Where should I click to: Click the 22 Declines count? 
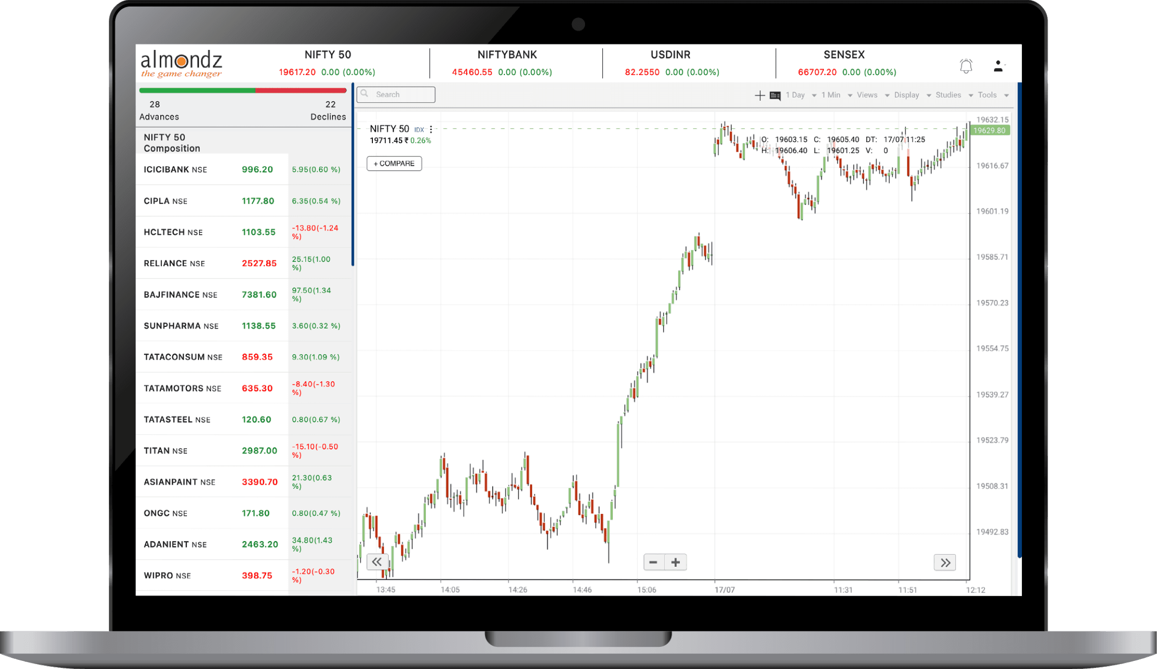[329, 110]
